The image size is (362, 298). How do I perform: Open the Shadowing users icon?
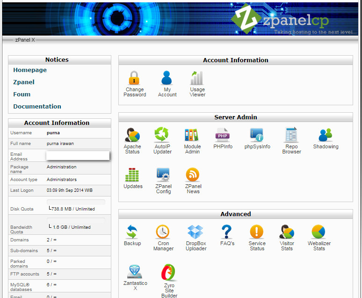(326, 135)
